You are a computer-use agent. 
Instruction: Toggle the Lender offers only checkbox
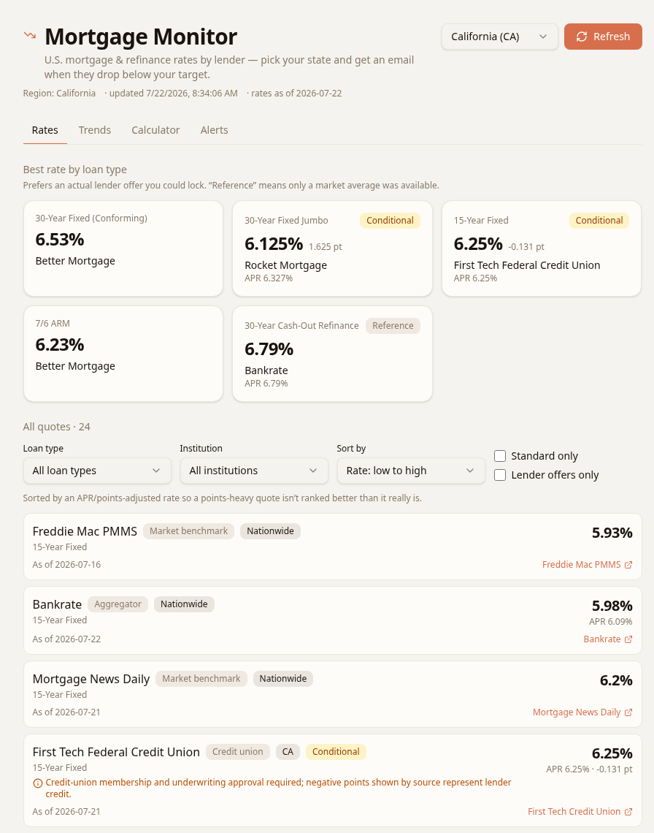[x=500, y=475]
